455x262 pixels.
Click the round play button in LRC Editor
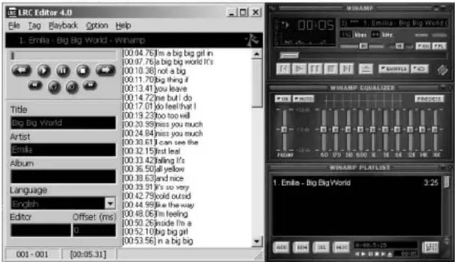[x=44, y=70]
